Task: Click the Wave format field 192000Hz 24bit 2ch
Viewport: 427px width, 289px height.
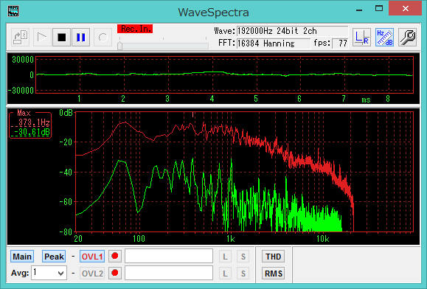Action: 292,31
